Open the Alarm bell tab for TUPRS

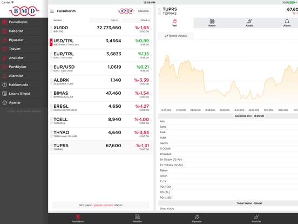287,23
